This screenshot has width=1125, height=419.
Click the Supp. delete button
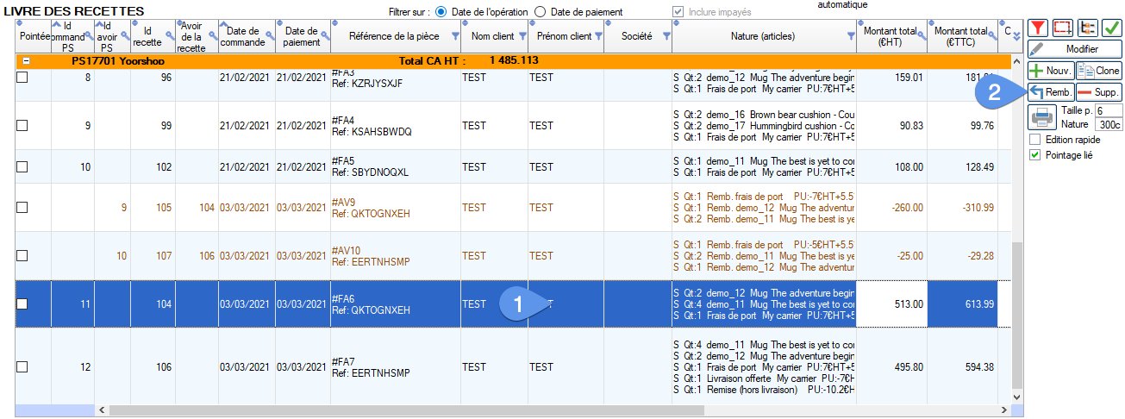(1099, 91)
